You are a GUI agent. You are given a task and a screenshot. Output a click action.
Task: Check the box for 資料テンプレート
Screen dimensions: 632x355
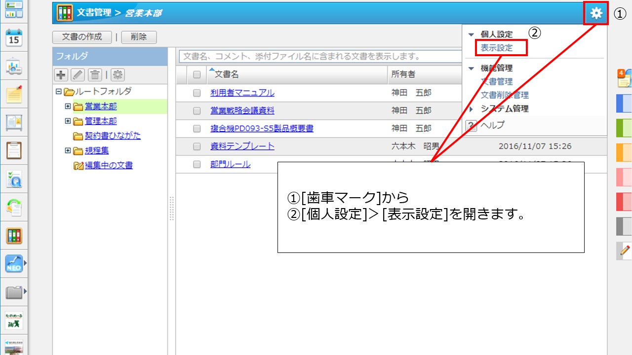197,146
